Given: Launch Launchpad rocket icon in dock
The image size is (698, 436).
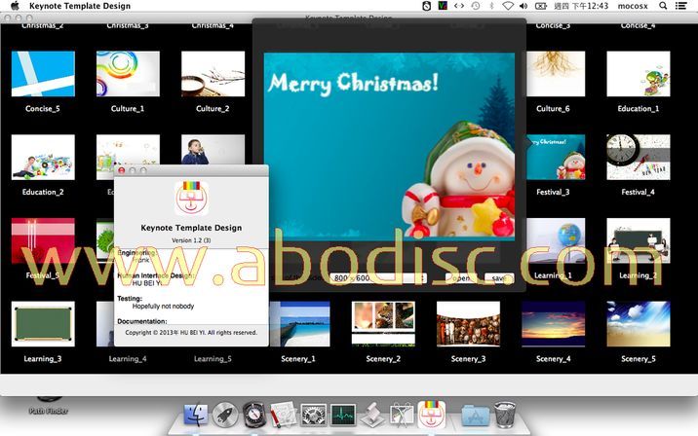Looking at the screenshot, I should coord(225,417).
